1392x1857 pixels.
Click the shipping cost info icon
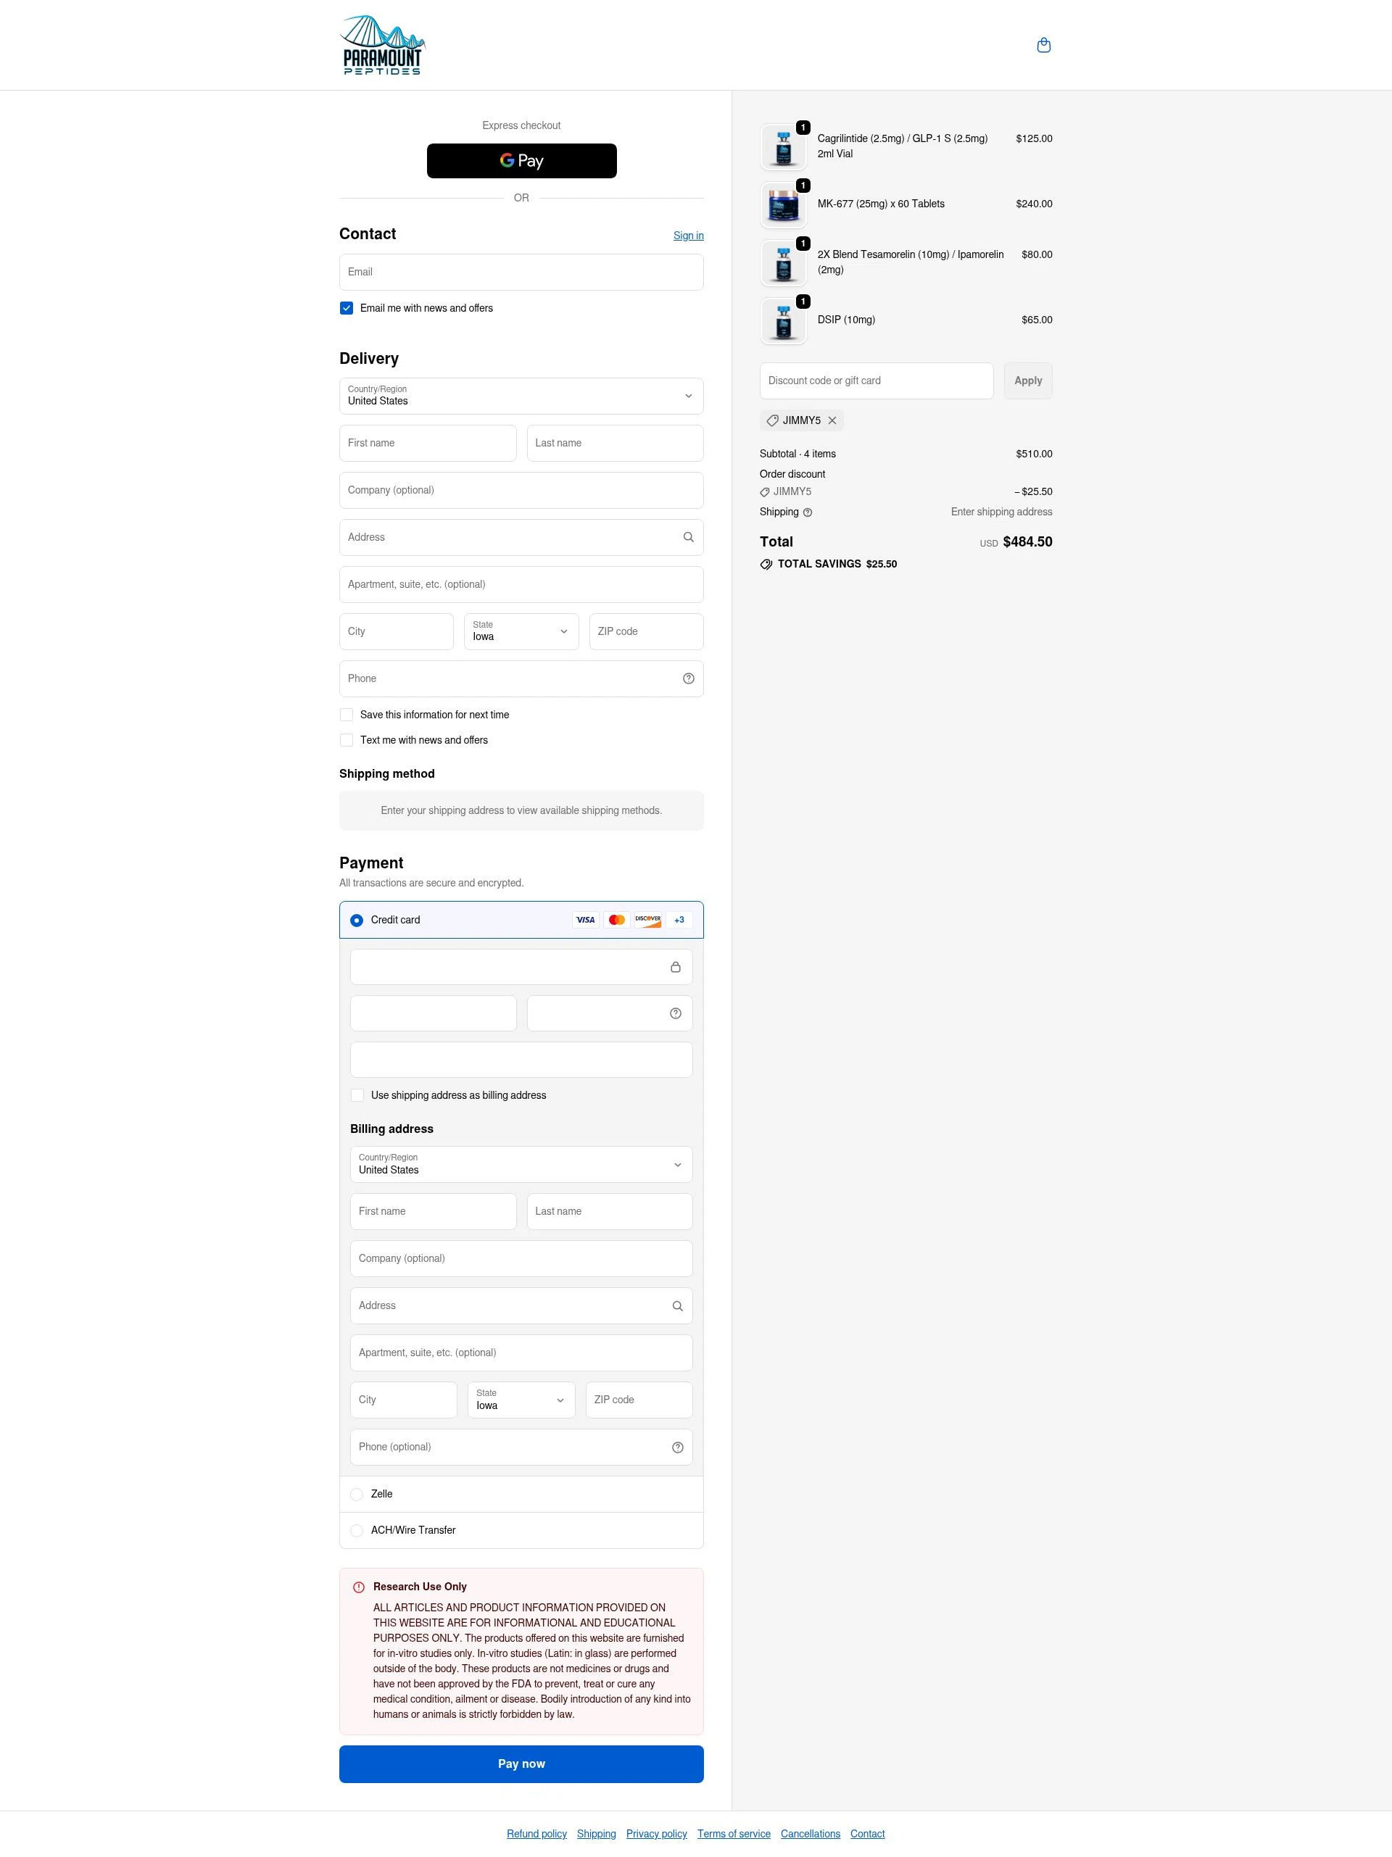click(808, 511)
